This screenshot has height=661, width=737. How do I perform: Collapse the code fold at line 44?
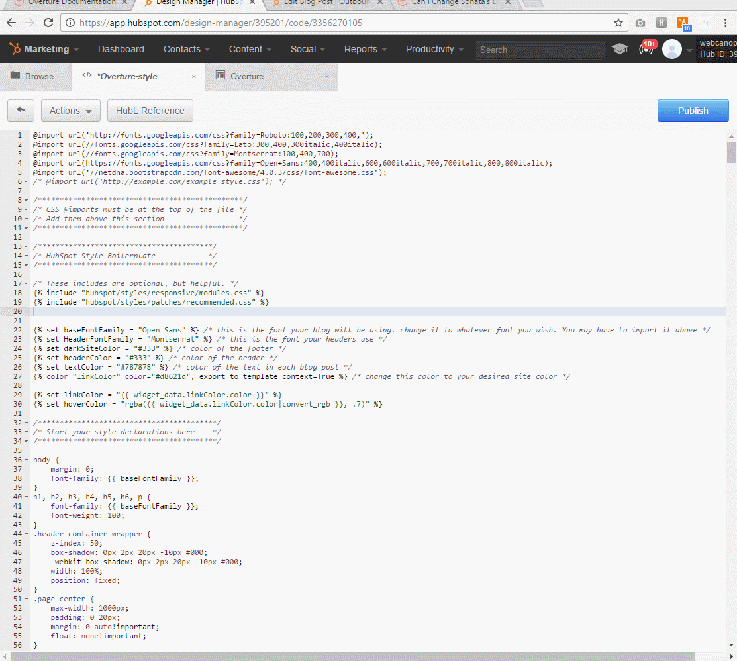click(x=26, y=534)
